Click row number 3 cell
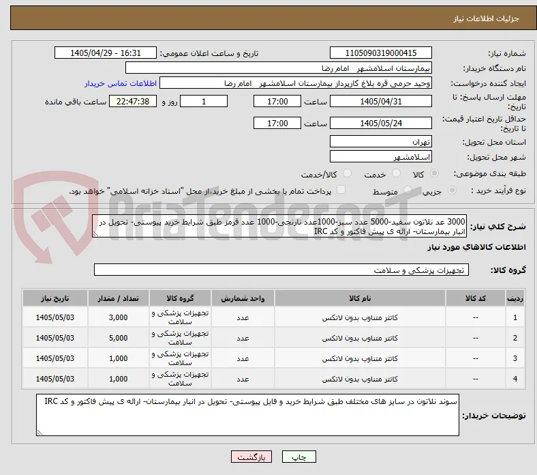Image resolution: width=537 pixels, height=475 pixels. coord(515,358)
